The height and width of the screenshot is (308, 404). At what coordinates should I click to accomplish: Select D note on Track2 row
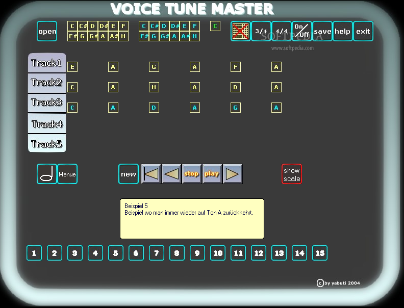pyautogui.click(x=236, y=87)
